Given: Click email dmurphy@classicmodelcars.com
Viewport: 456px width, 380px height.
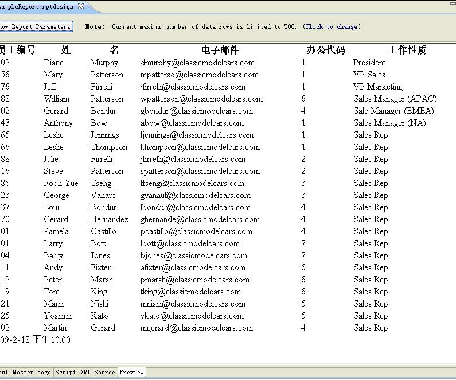Looking at the screenshot, I should pos(197,63).
